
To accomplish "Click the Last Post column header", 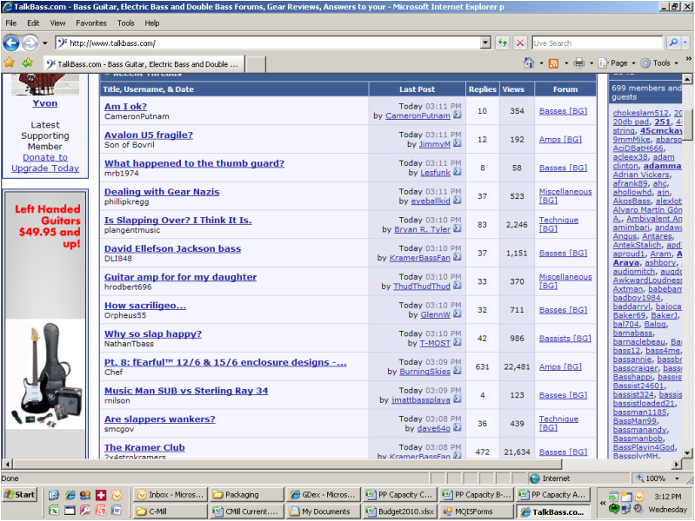I will (x=417, y=89).
